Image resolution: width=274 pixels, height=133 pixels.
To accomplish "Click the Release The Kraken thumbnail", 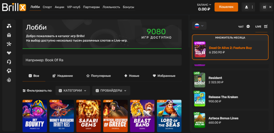I will point(200,99).
